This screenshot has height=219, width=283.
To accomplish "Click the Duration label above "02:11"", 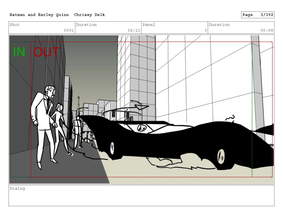I will coord(86,25).
